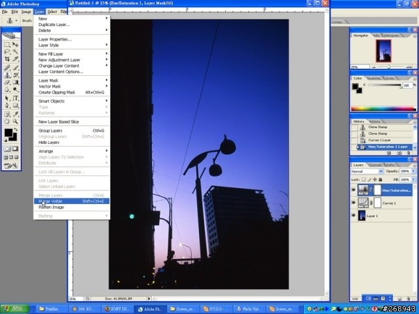Image resolution: width=419 pixels, height=314 pixels.
Task: Click Group Layers menu entry
Action: coord(71,131)
